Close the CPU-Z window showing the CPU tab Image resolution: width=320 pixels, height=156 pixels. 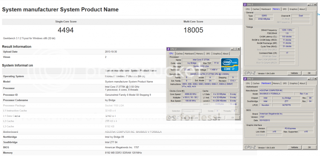pos(238,49)
